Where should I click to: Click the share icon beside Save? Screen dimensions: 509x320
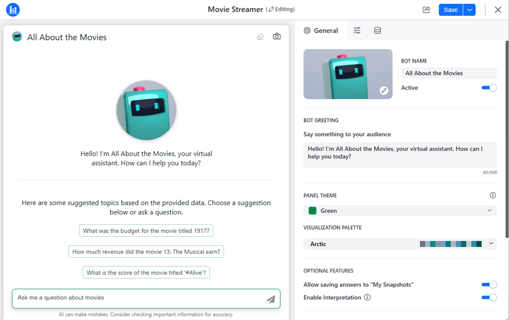(x=426, y=10)
